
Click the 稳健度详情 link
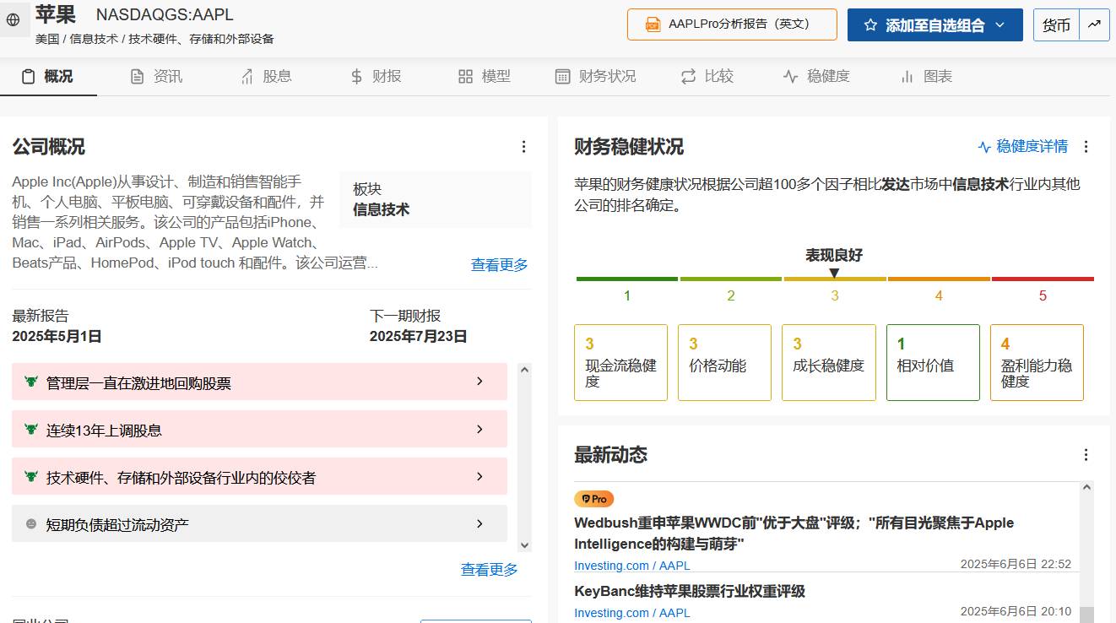(x=1022, y=147)
